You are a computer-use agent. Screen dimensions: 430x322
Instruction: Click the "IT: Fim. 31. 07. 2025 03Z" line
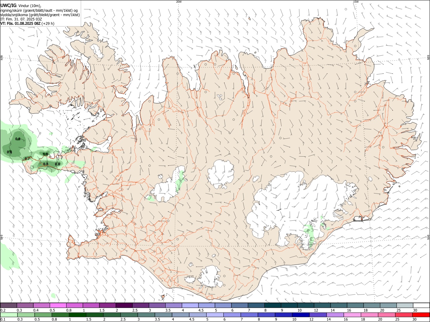(x=21, y=19)
